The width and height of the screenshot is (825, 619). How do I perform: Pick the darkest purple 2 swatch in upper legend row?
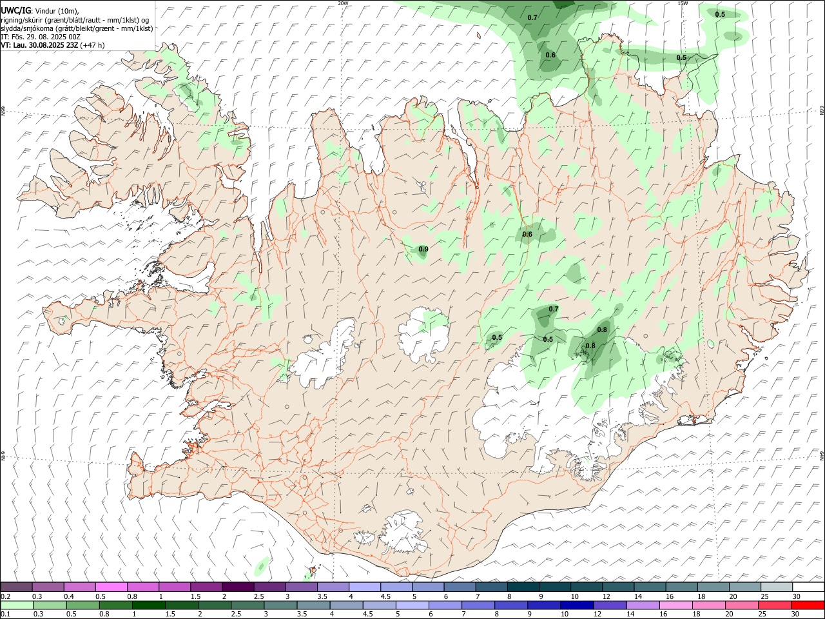(237, 587)
